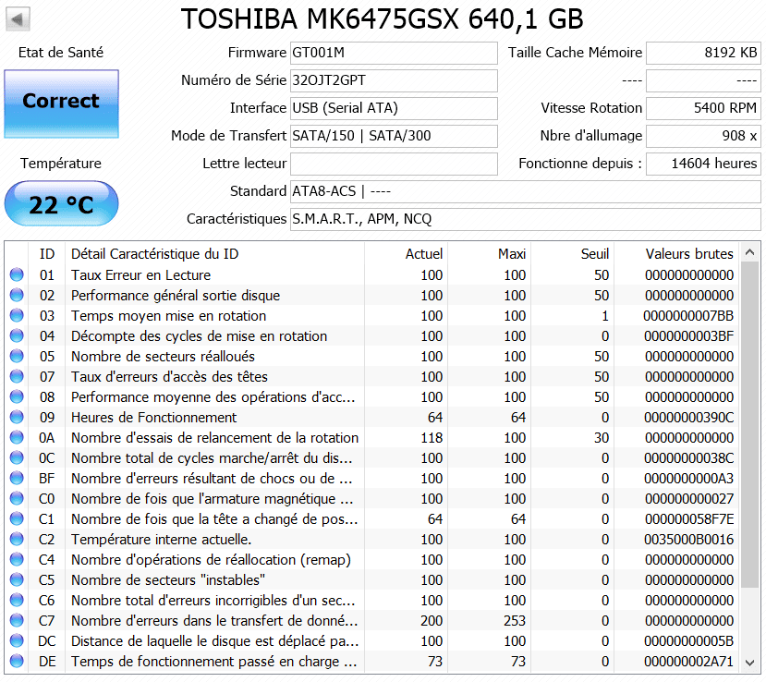Click the disk title TOSHIBA MK6475GSX 640,1 GB
The image size is (766, 682).
(382, 19)
